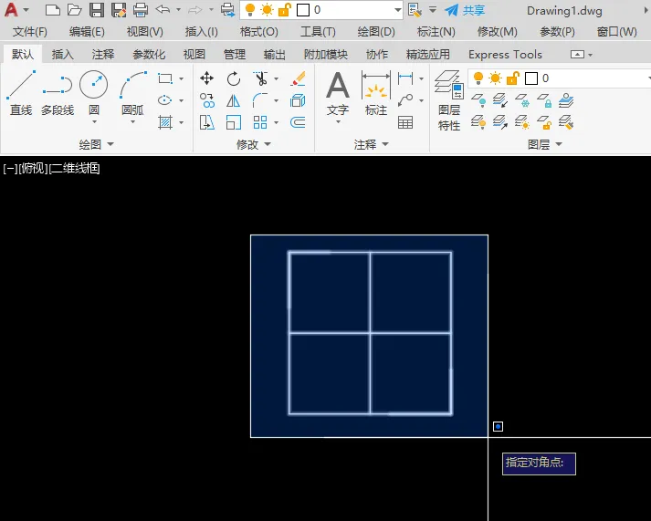Image resolution: width=651 pixels, height=521 pixels.
Task: Select the Scale tool icon
Action: click(x=234, y=122)
